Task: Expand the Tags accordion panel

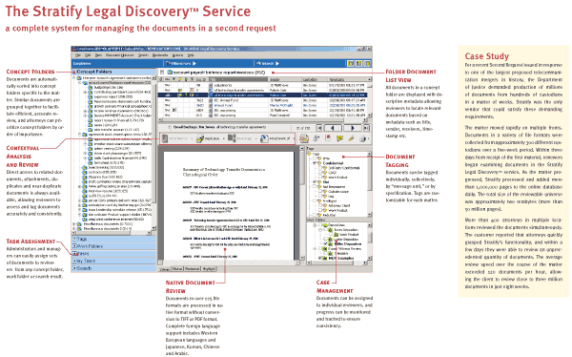Action: (113, 239)
